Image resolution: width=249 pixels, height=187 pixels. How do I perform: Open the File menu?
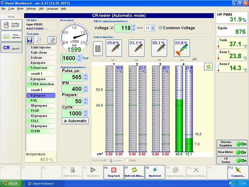point(3,9)
